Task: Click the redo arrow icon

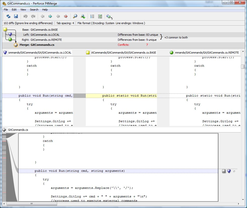Action: point(33,16)
